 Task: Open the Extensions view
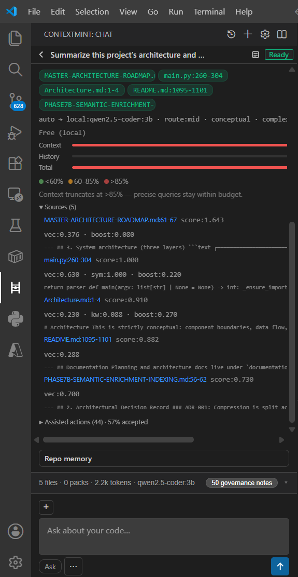16,163
